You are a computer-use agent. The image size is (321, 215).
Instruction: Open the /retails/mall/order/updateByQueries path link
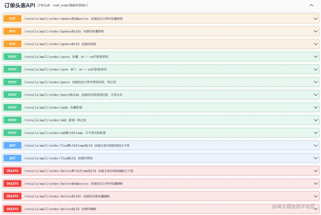coord(56,19)
